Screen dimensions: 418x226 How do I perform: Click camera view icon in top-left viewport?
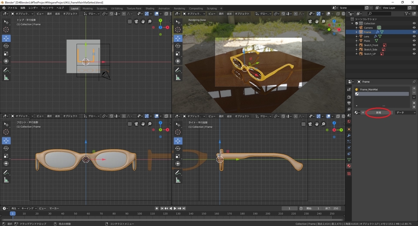(x=137, y=22)
